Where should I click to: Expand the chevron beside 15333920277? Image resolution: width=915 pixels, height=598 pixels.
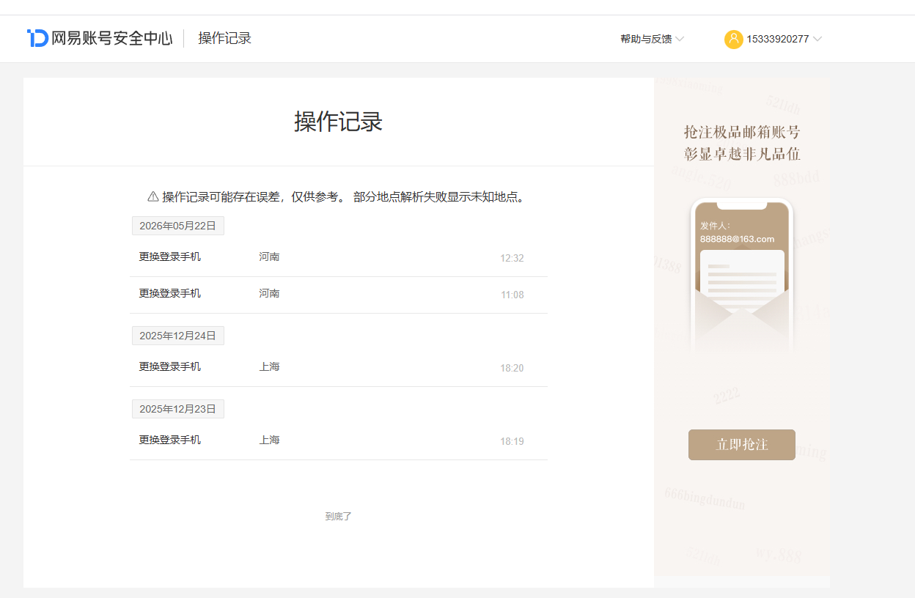click(x=817, y=39)
